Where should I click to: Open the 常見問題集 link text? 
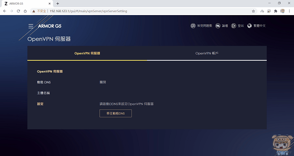coord(205,26)
